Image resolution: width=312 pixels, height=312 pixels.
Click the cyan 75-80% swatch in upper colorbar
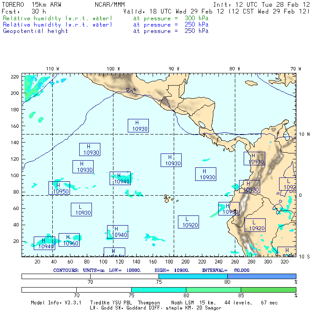[193, 276]
